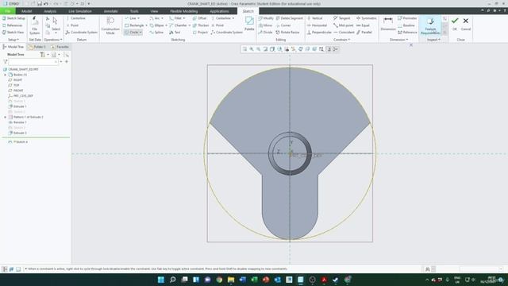Click the Project tool
The image size is (508, 286).
[x=200, y=33]
